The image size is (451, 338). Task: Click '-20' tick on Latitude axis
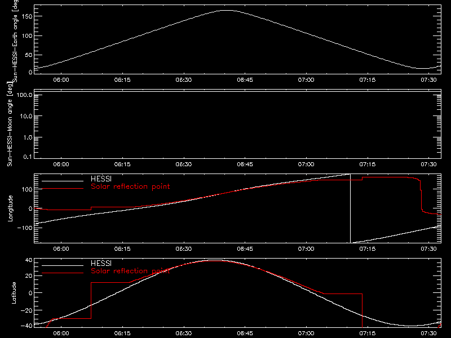point(26,310)
